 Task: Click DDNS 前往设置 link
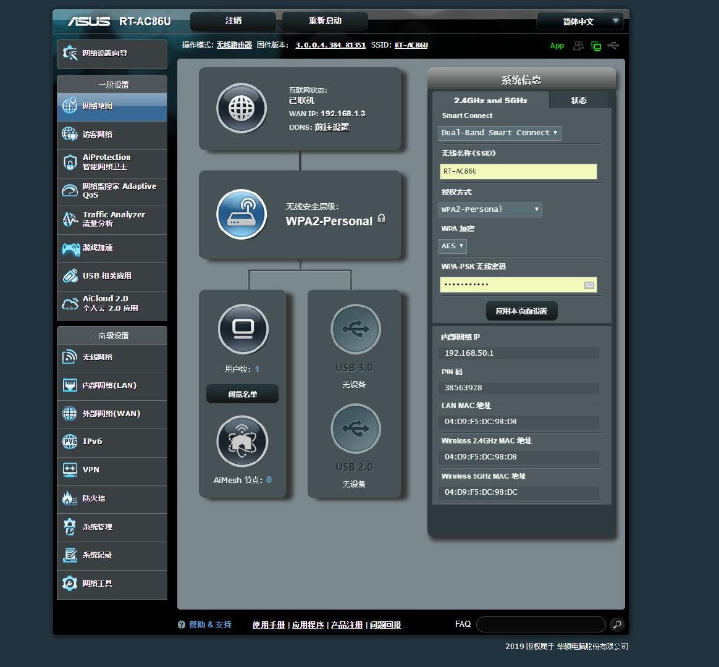point(332,127)
